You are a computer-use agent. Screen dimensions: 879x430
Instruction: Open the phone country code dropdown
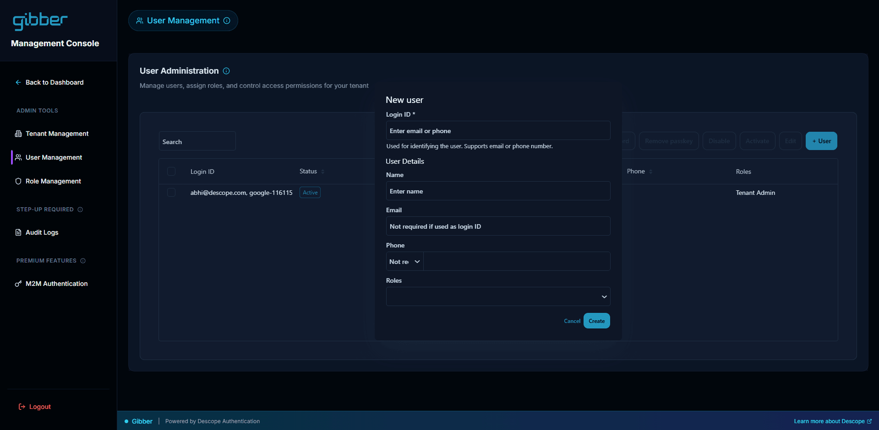pyautogui.click(x=404, y=261)
